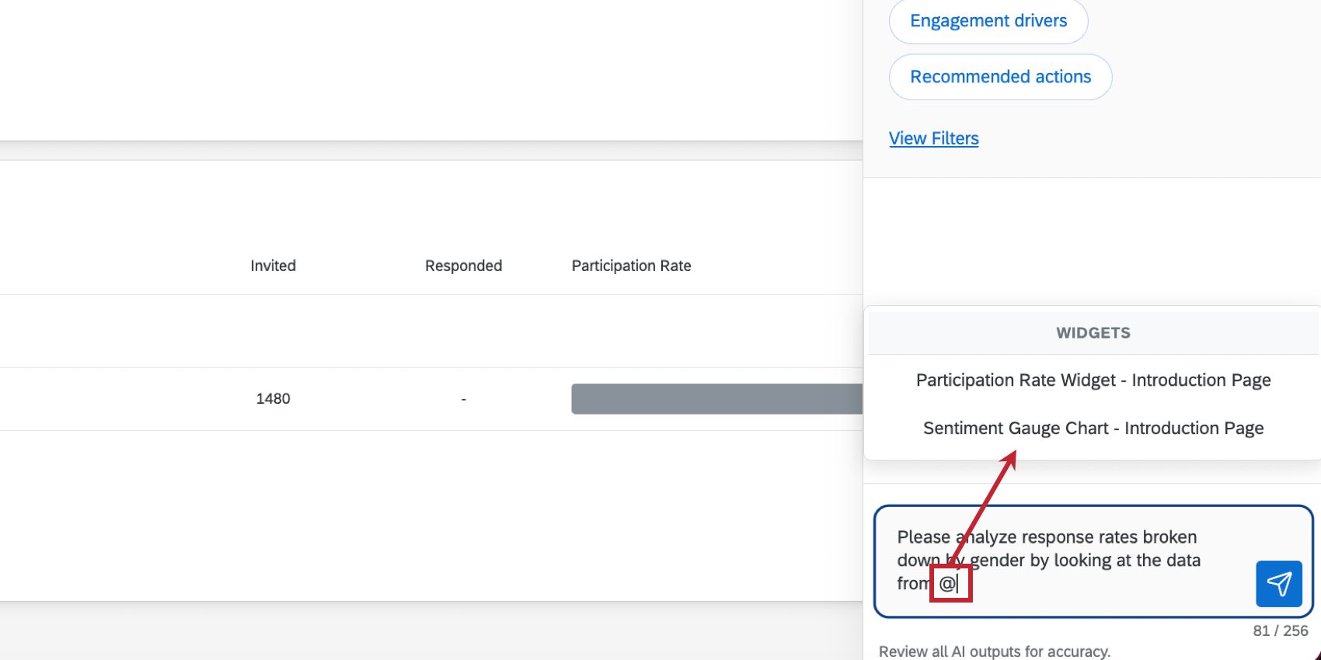Click the blank chat area below View Filters
This screenshot has height=660, width=1321.
point(1093,241)
